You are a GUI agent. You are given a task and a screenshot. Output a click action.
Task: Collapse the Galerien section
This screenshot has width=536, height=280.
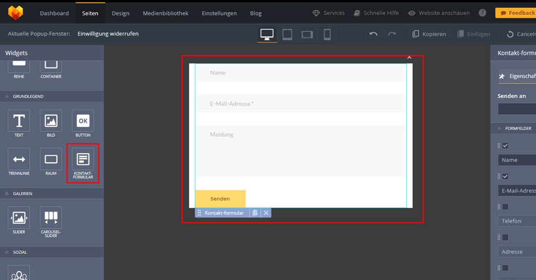(7, 194)
